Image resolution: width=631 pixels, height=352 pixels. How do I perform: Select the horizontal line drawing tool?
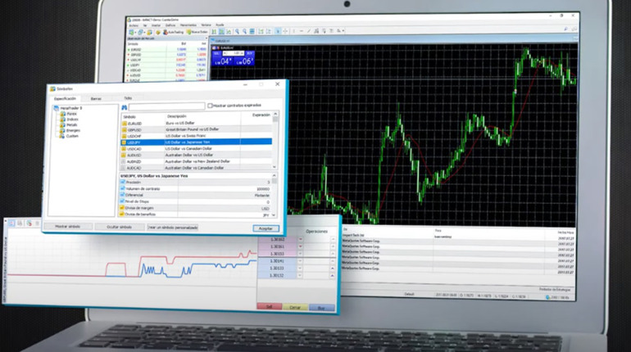point(302,31)
